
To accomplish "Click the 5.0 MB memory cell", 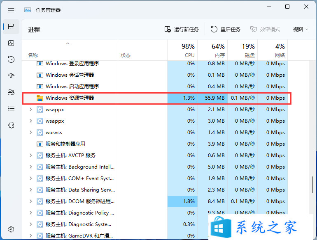I will tap(212, 167).
